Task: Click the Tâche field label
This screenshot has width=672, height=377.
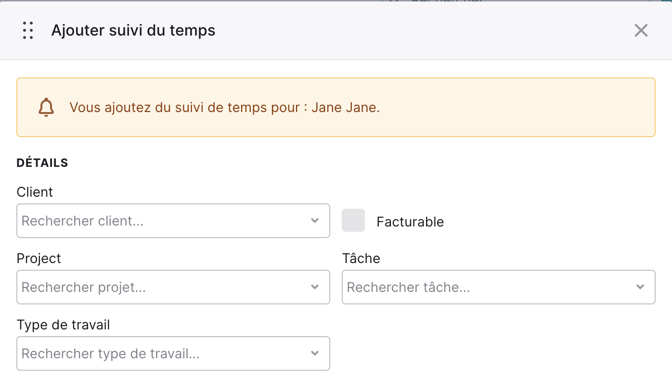Action: click(361, 258)
